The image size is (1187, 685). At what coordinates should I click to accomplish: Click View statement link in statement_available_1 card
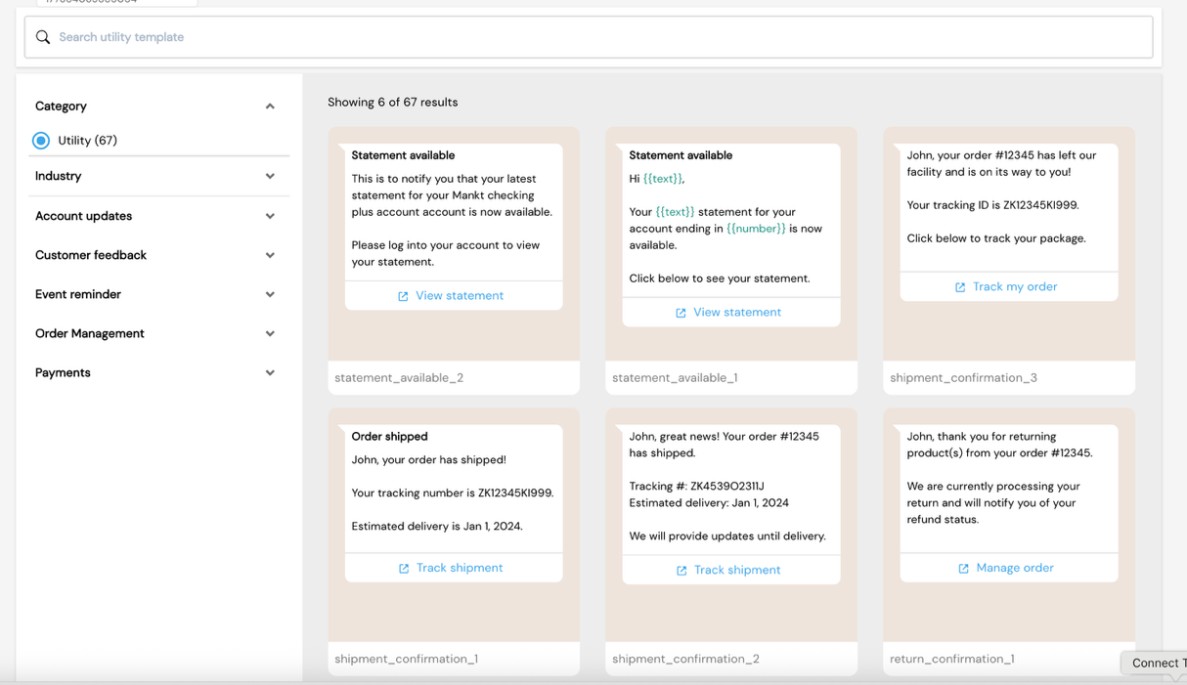[x=737, y=312]
